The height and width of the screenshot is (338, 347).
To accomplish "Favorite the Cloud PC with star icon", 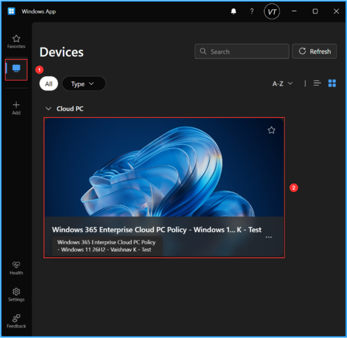I will pos(271,130).
